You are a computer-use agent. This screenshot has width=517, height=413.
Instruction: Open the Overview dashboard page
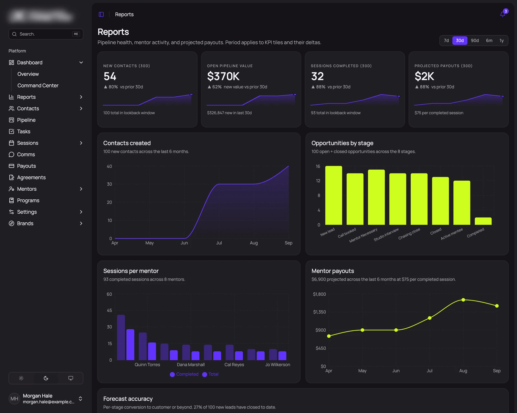[x=28, y=74]
